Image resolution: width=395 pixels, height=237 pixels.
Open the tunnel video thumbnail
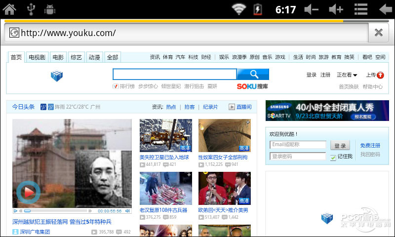(x=225, y=135)
